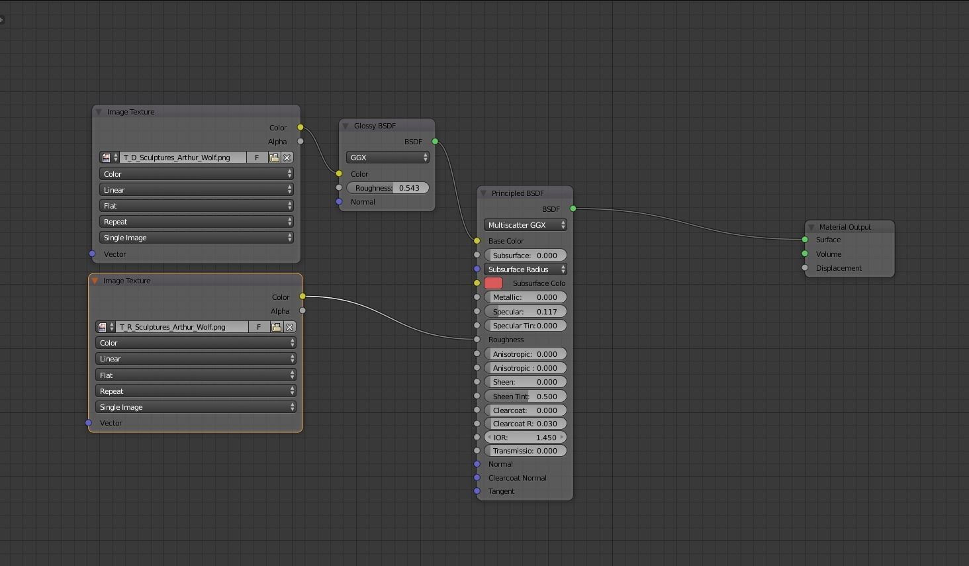Click the Alpha output socket of the T_R_Sculptures texture node
969x566 pixels.
coord(302,310)
